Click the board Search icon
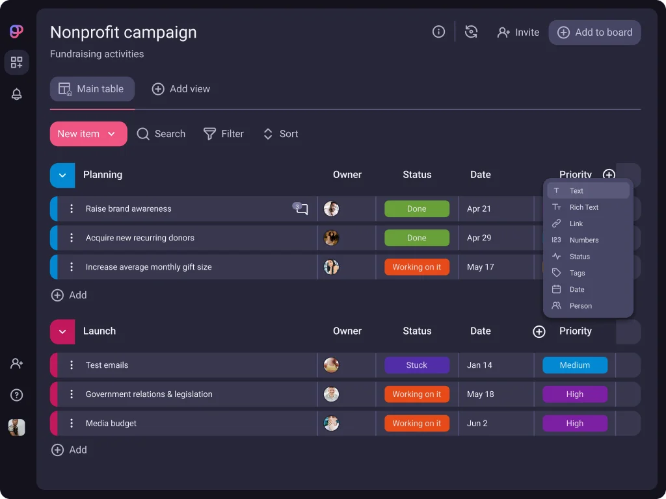Viewport: 666px width, 499px height. 144,134
